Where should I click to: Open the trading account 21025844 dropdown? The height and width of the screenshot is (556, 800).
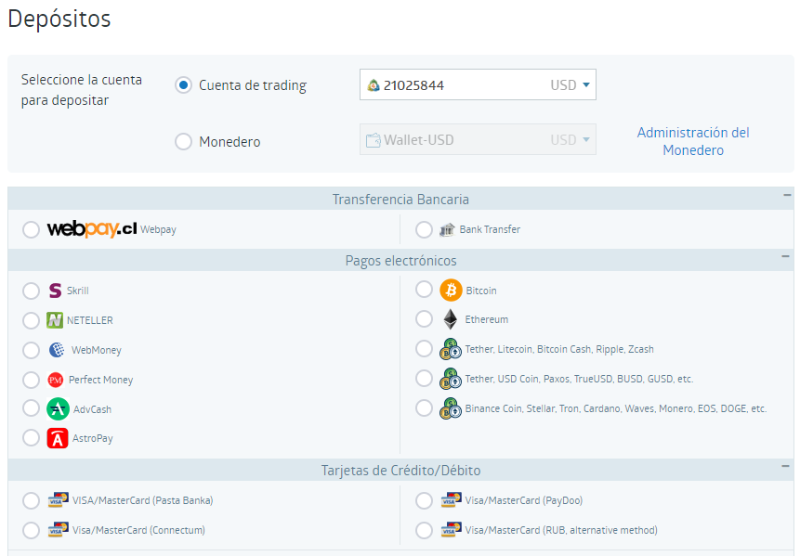coord(478,85)
